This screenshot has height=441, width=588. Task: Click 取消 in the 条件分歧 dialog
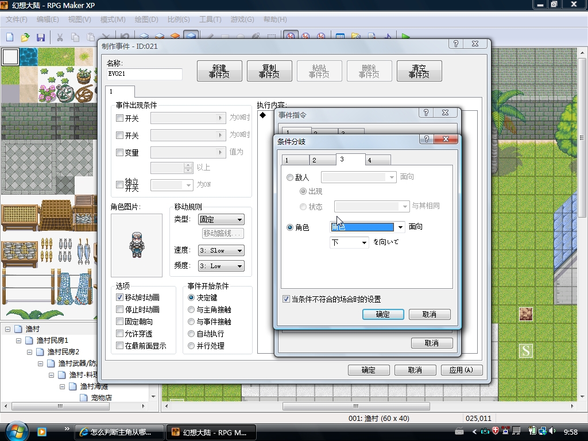(430, 314)
